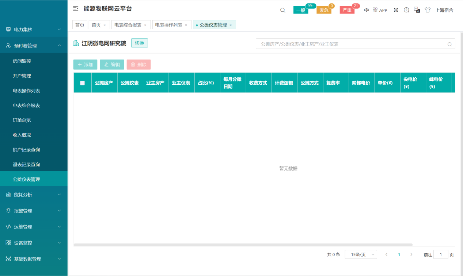This screenshot has width=463, height=276.
Task: Open the 15条/页 page size dropdown
Action: pyautogui.click(x=361, y=254)
